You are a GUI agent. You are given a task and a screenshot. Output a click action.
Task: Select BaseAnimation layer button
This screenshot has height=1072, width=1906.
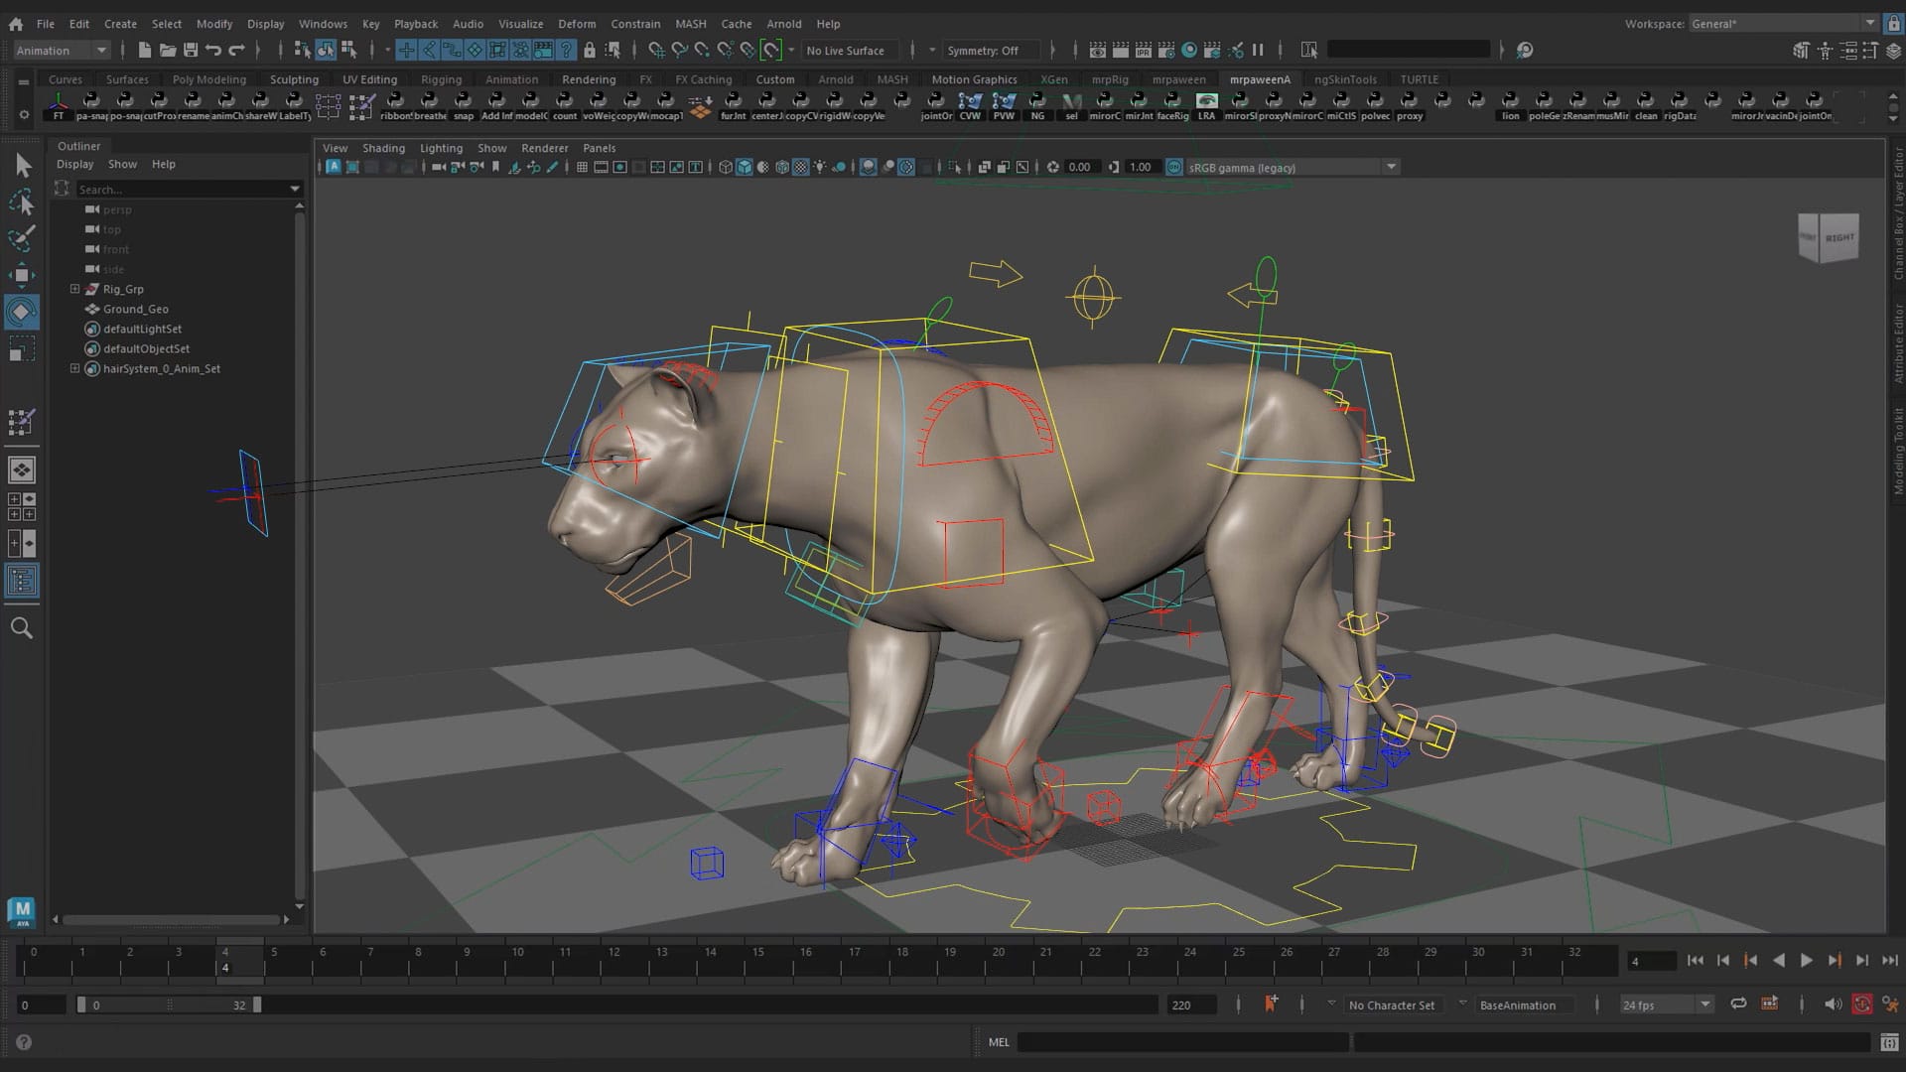point(1524,1005)
